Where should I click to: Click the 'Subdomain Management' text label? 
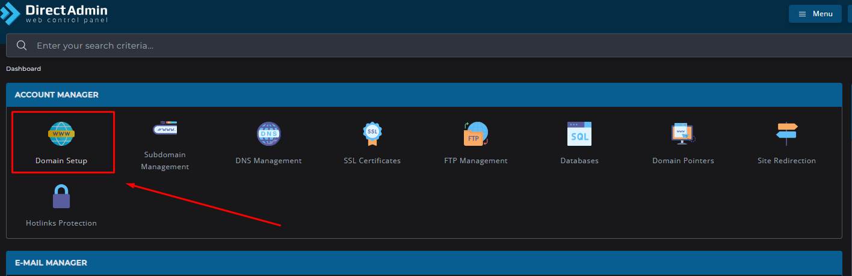[x=165, y=160]
